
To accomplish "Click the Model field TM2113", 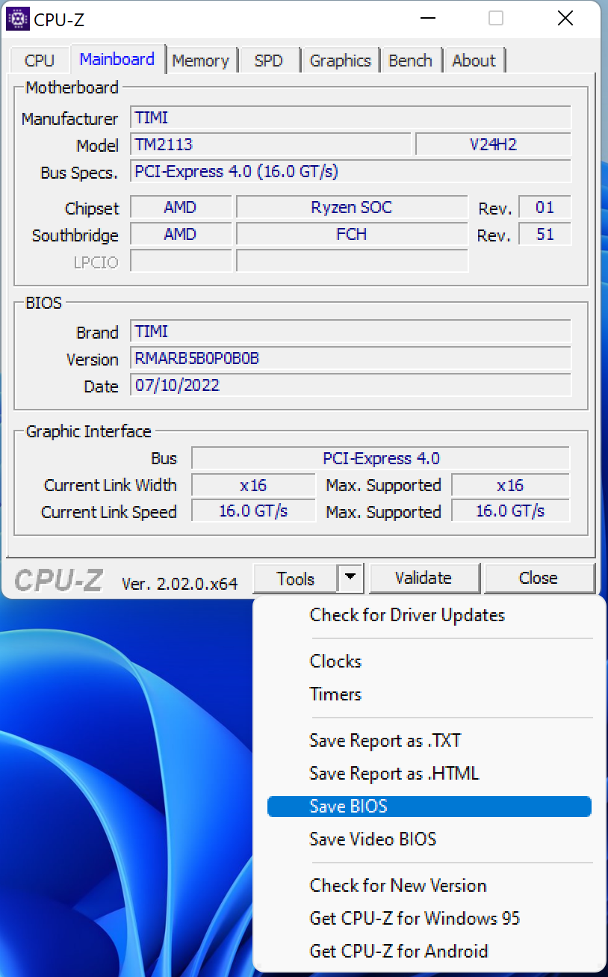I will 270,145.
